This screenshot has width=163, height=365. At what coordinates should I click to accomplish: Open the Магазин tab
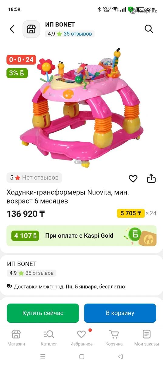(x=16, y=338)
